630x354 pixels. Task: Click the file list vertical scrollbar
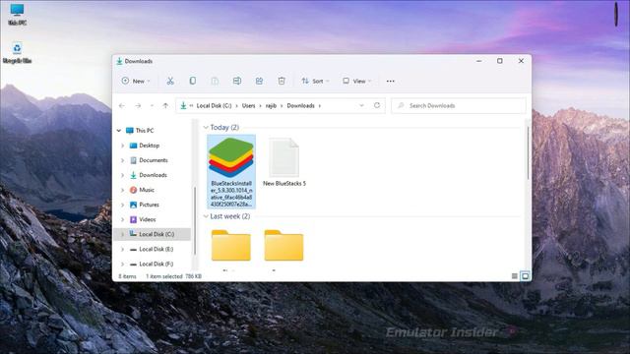point(528,152)
